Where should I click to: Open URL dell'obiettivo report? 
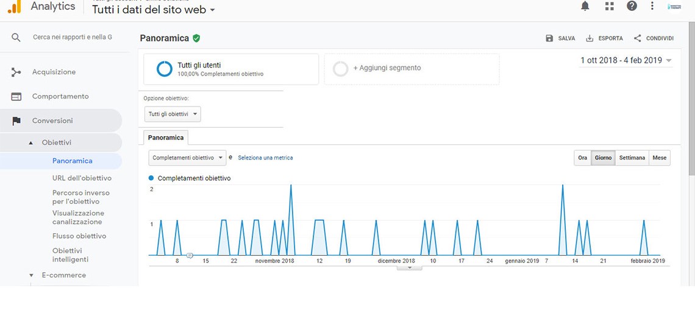82,178
